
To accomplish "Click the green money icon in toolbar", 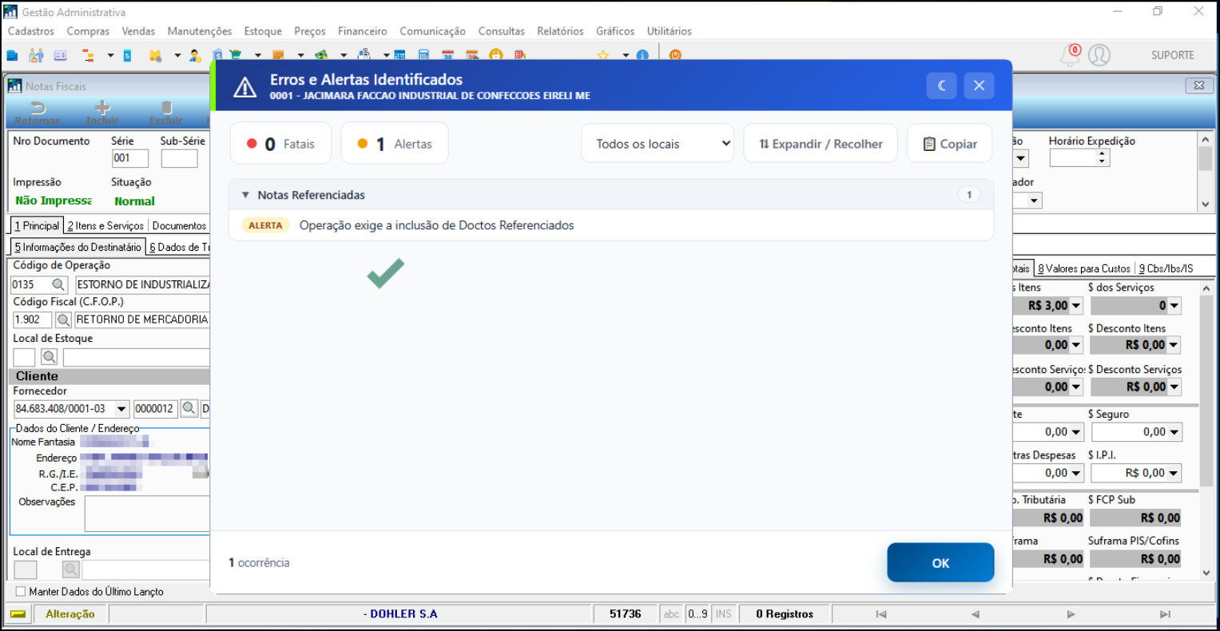I will point(321,55).
